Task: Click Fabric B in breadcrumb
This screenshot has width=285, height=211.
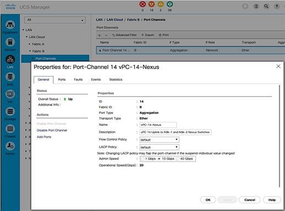Action: point(133,20)
